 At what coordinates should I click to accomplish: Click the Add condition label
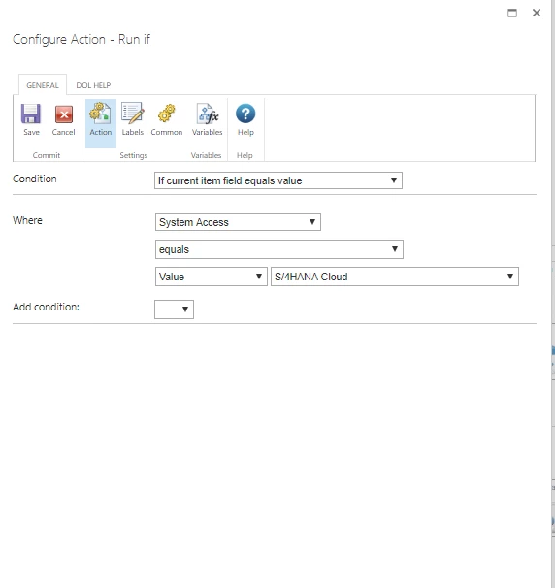tap(46, 307)
